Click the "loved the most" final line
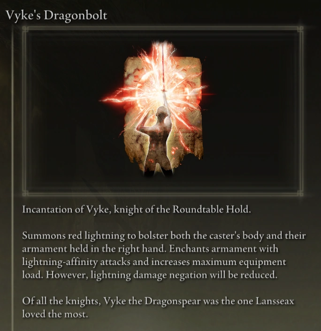 click(55, 314)
